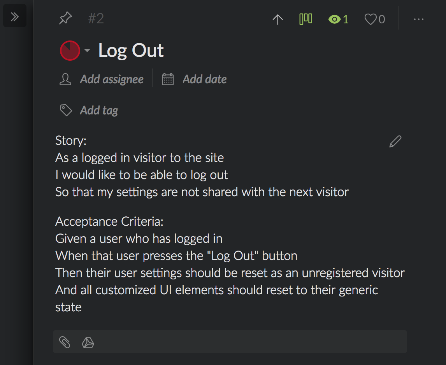The width and height of the screenshot is (446, 365).
Task: Click the "Add tag" text
Action: (x=99, y=111)
